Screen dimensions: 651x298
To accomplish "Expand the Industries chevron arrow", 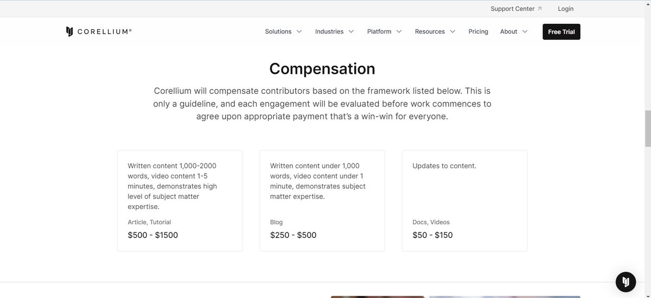I will pos(351,31).
